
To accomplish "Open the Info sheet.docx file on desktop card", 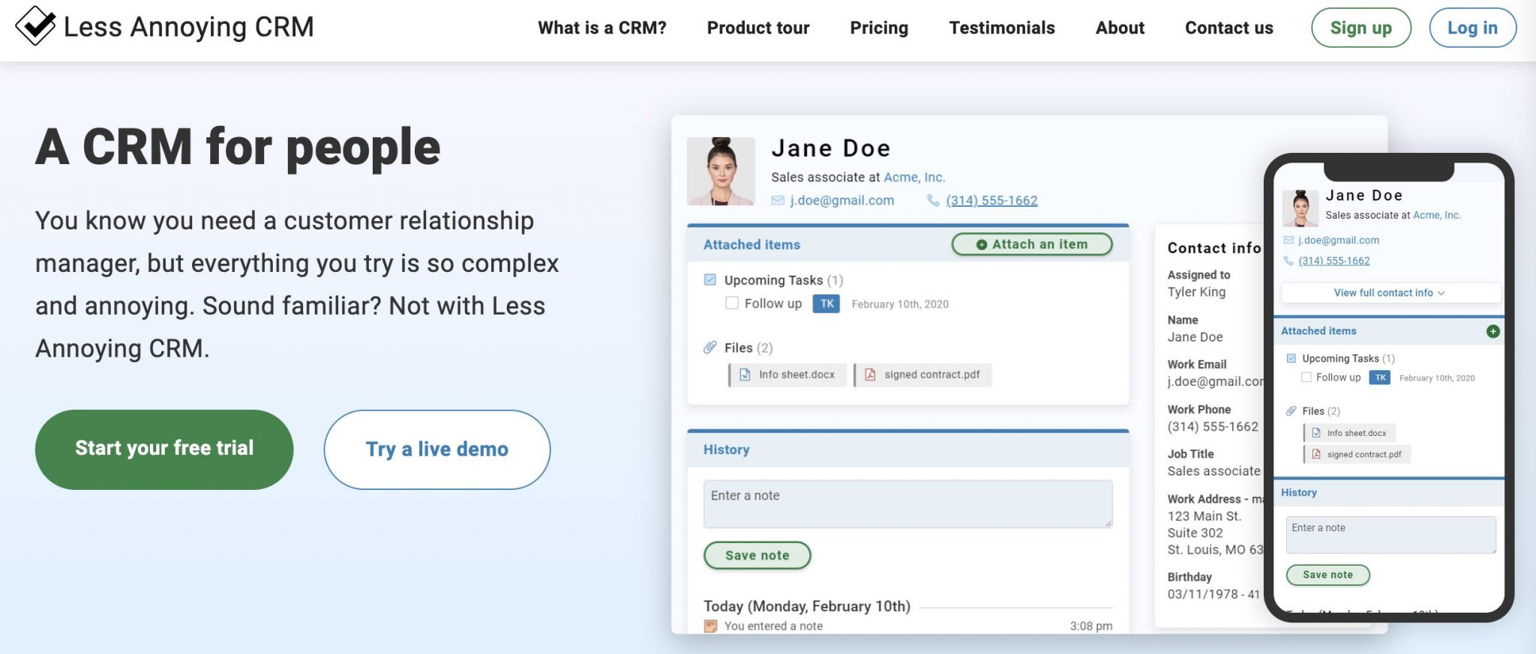I will point(787,375).
